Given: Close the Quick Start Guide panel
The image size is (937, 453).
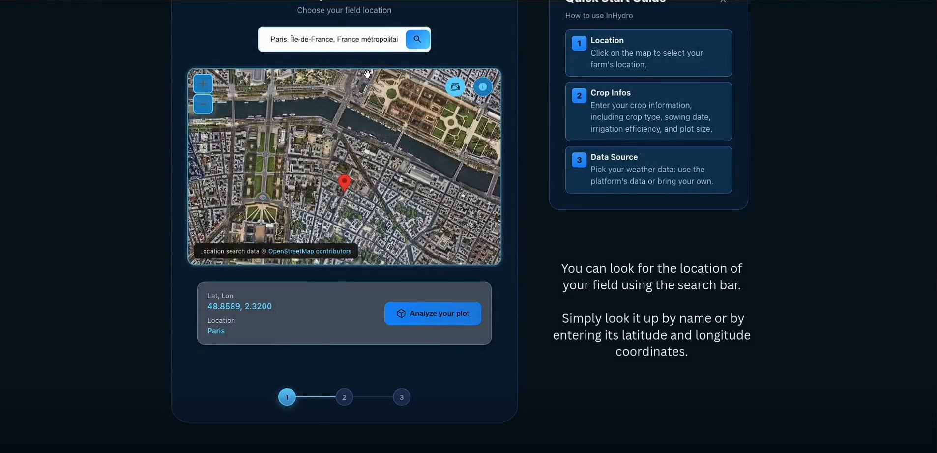Looking at the screenshot, I should (722, 1).
